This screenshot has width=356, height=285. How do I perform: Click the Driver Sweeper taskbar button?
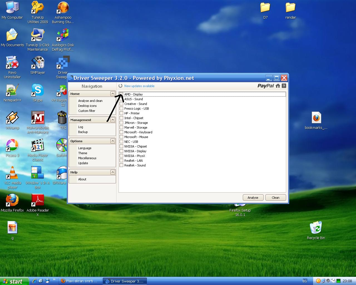[x=125, y=281]
